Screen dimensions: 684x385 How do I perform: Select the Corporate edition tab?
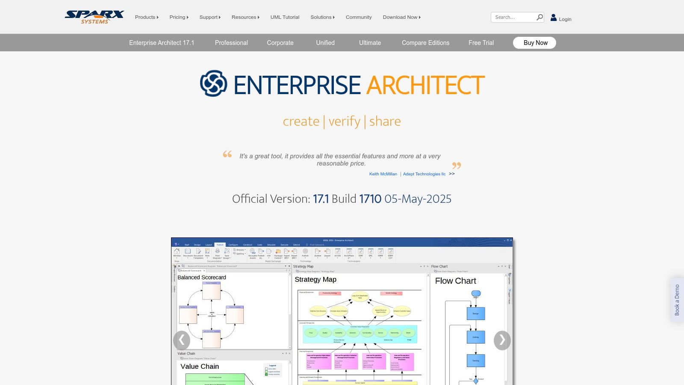coord(280,43)
